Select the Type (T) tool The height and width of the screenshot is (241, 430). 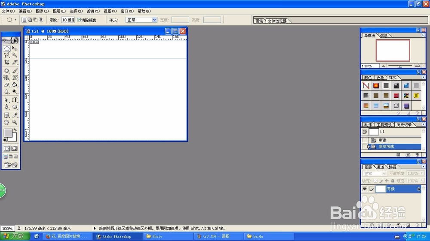[15, 100]
